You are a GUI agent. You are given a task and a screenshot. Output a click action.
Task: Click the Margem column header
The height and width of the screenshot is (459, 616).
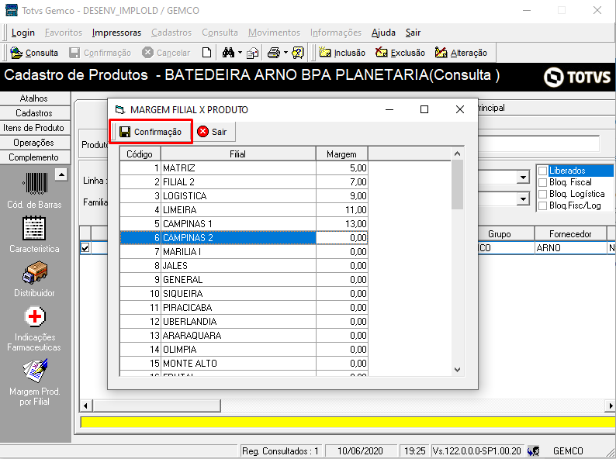click(x=342, y=154)
